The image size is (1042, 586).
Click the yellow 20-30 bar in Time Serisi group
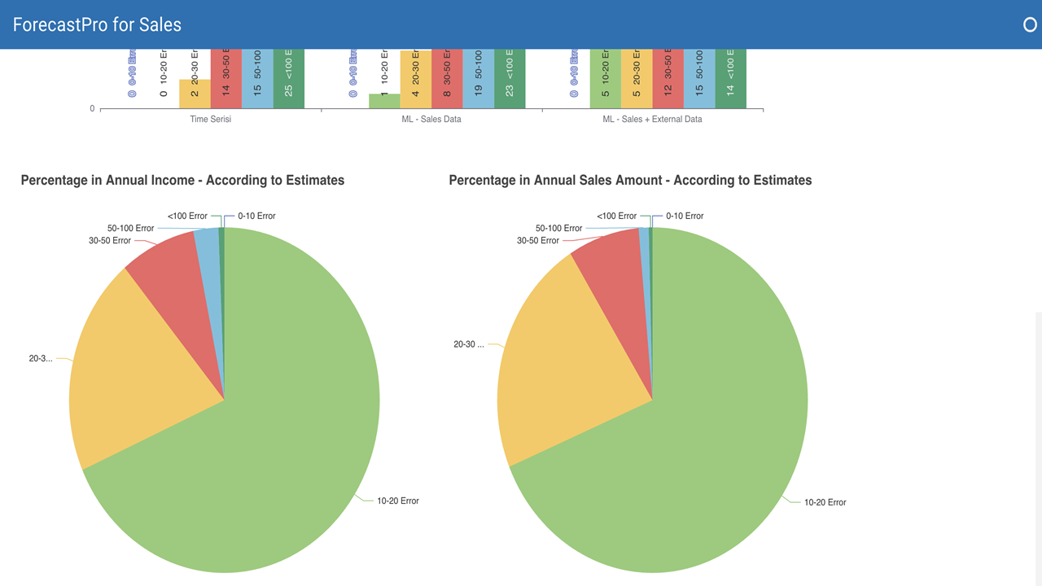(195, 94)
